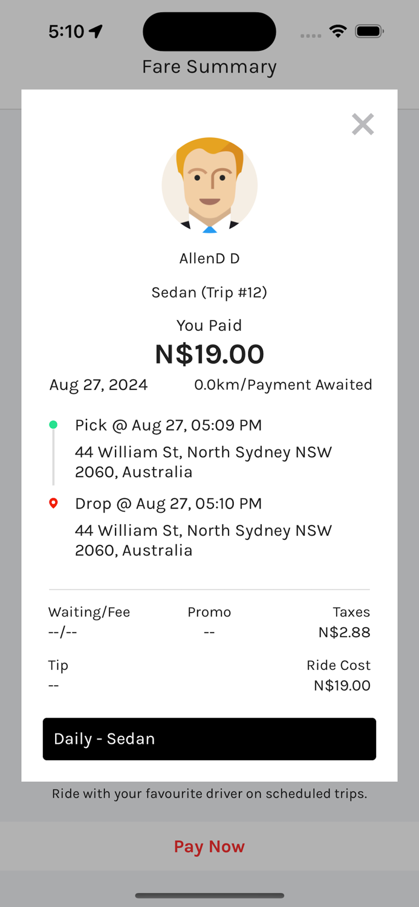
Task: Click the red drop-off pin icon
Action: (x=53, y=502)
